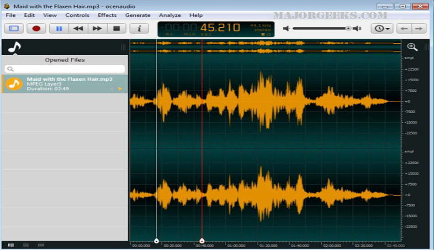The height and width of the screenshot is (250, 434).
Task: Open the Edit menu
Action: [29, 15]
